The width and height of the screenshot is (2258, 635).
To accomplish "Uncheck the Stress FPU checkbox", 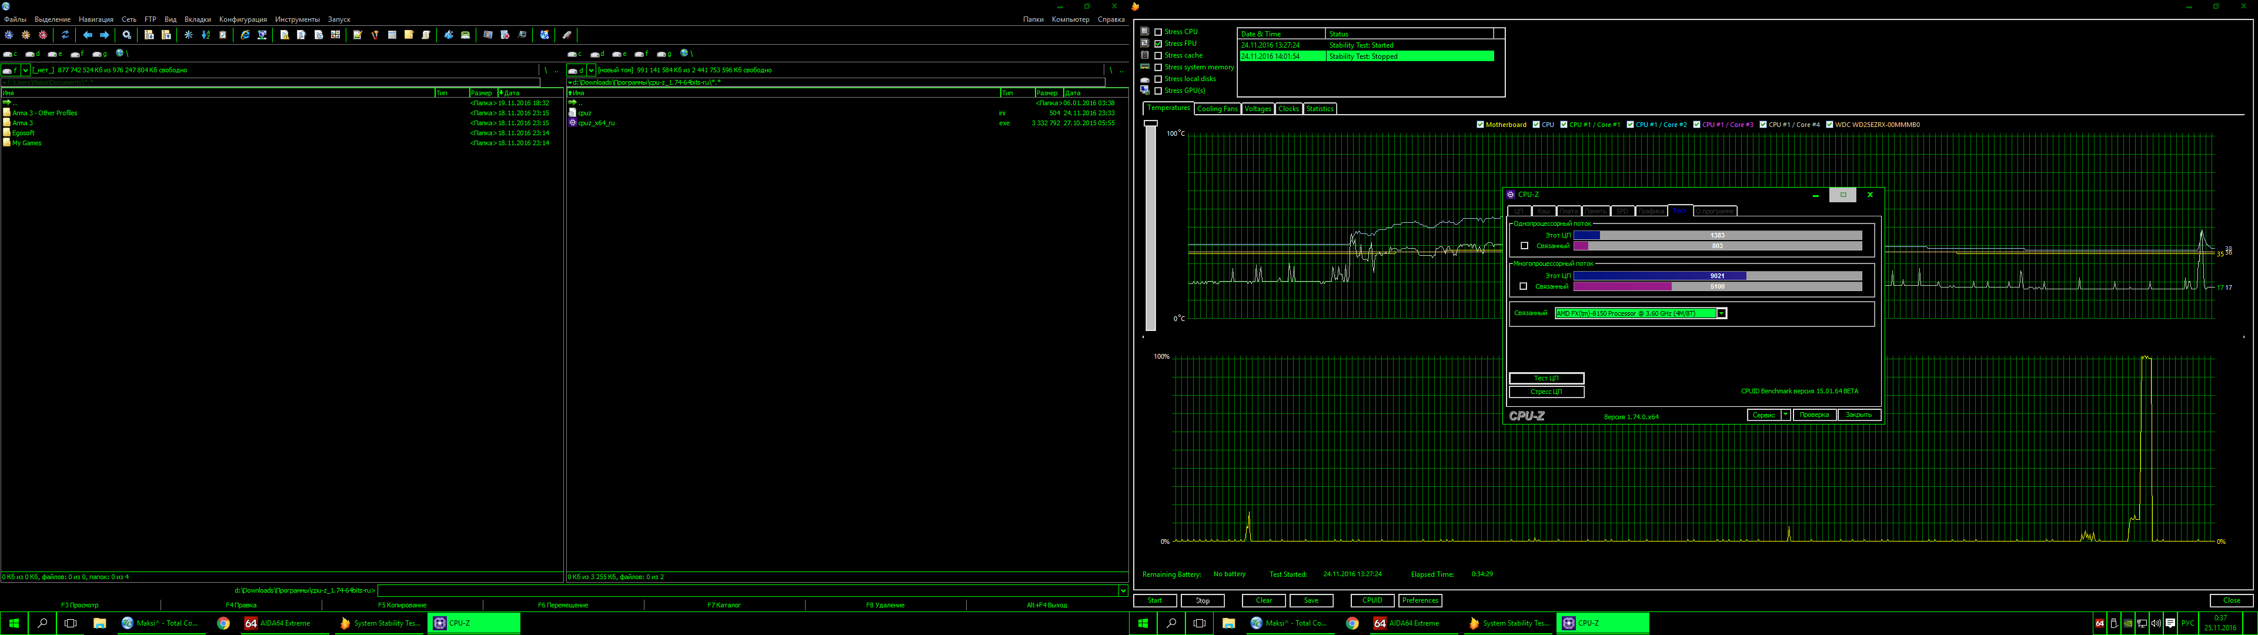I will point(1158,43).
